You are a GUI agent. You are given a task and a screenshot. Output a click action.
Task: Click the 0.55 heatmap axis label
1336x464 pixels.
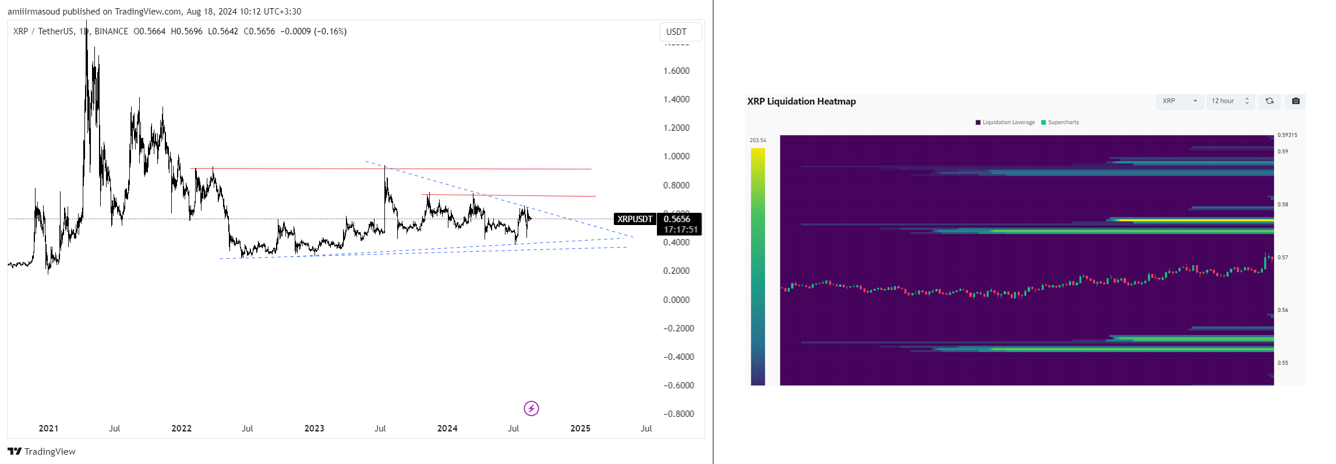click(x=1282, y=363)
